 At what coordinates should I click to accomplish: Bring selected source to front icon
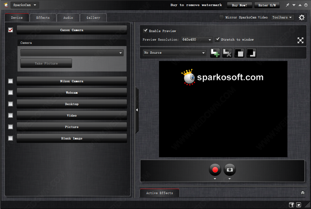pyautogui.click(x=239, y=53)
